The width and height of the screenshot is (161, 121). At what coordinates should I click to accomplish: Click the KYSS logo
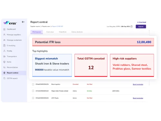[10, 23]
